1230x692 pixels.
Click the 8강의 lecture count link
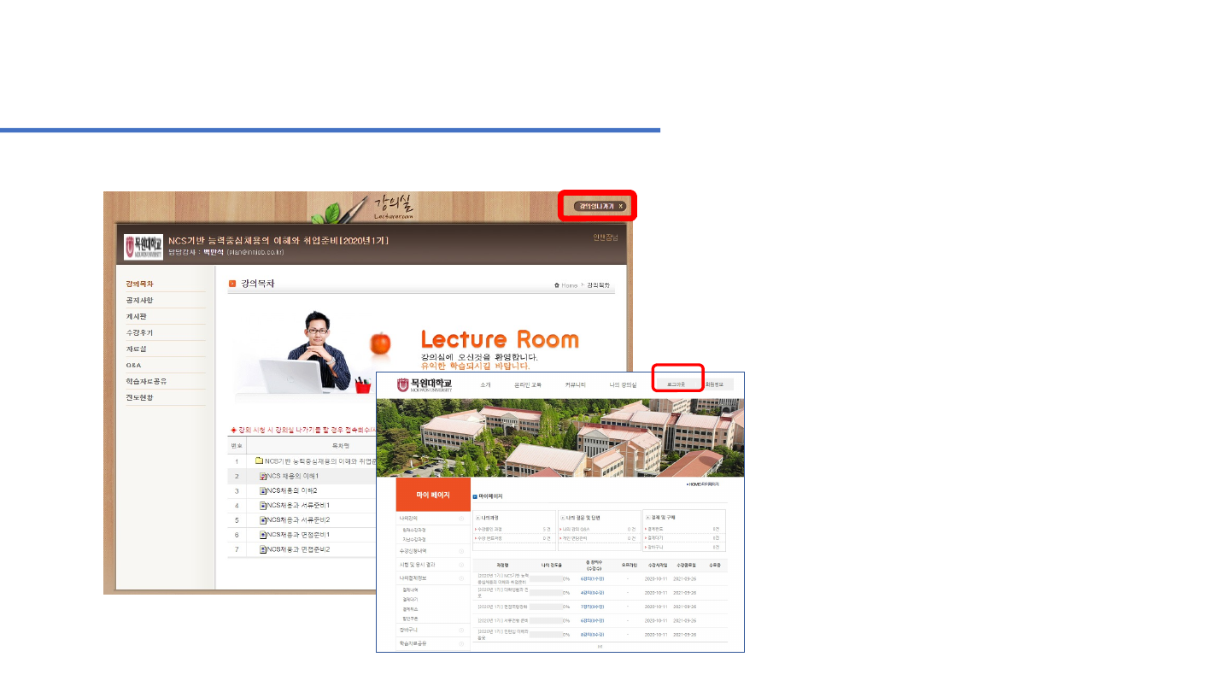(591, 635)
